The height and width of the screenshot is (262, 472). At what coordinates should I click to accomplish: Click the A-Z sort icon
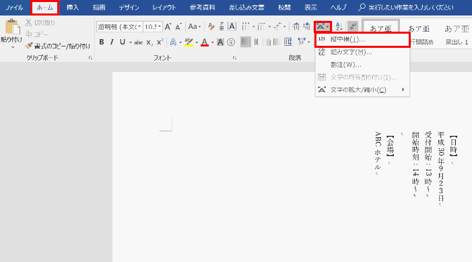(339, 26)
